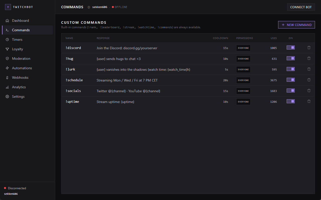The height and width of the screenshot is (200, 321).
Task: Click the Analytics bar chart icon
Action: point(7,87)
